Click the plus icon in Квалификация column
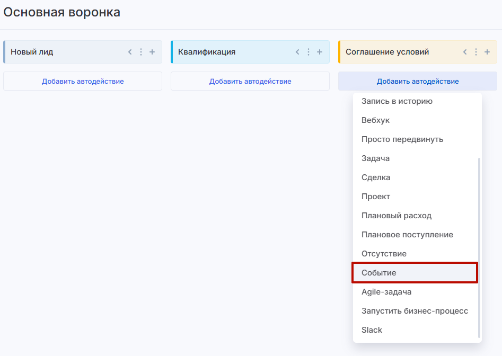This screenshot has width=502, height=356. point(320,52)
